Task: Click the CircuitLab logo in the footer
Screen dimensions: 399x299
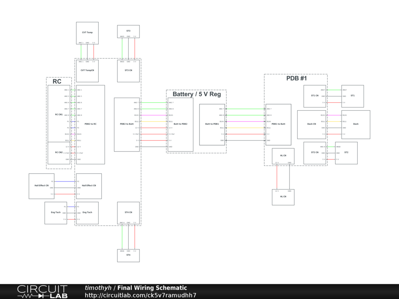Action: click(42, 292)
